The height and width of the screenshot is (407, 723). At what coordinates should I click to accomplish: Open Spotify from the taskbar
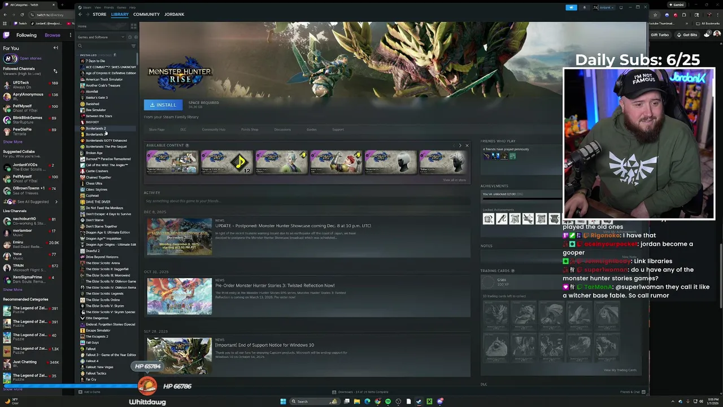(x=387, y=401)
